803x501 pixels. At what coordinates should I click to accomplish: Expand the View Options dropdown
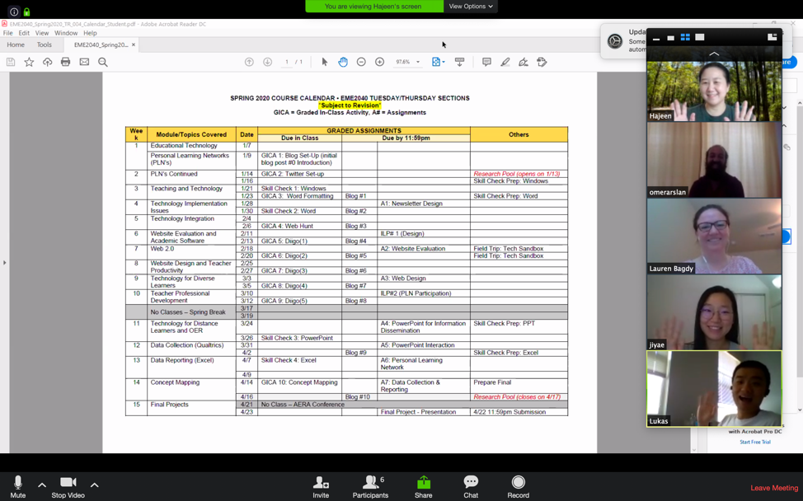471,7
